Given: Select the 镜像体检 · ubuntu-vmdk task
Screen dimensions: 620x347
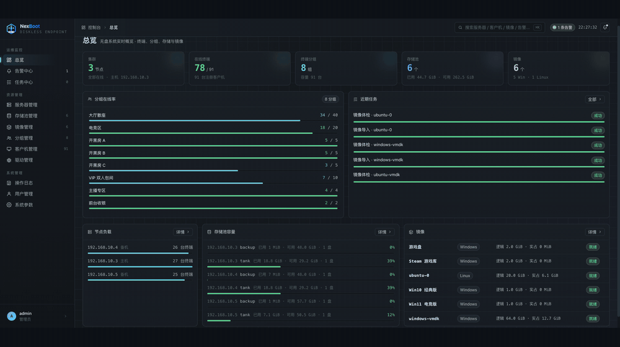Looking at the screenshot, I should pyautogui.click(x=479, y=176).
